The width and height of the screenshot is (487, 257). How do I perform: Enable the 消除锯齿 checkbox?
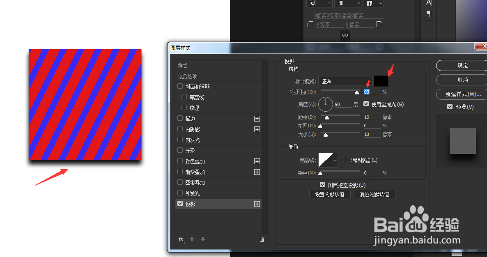(x=345, y=160)
